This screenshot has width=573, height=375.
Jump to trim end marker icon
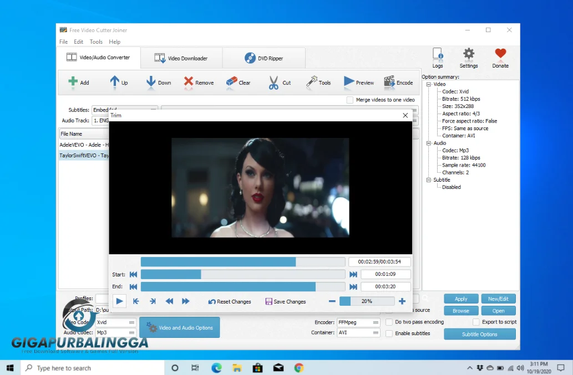coord(153,301)
